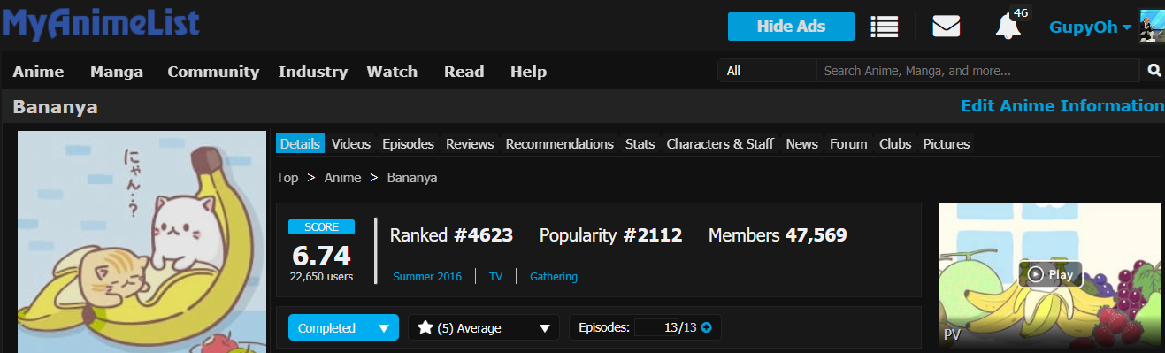Open the Manga menu
Image resolution: width=1165 pixels, height=353 pixels.
click(x=116, y=72)
